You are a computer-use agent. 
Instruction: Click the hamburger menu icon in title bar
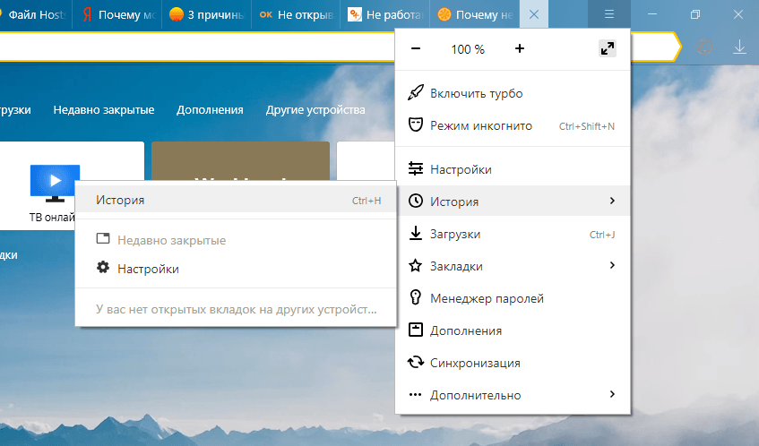(609, 14)
